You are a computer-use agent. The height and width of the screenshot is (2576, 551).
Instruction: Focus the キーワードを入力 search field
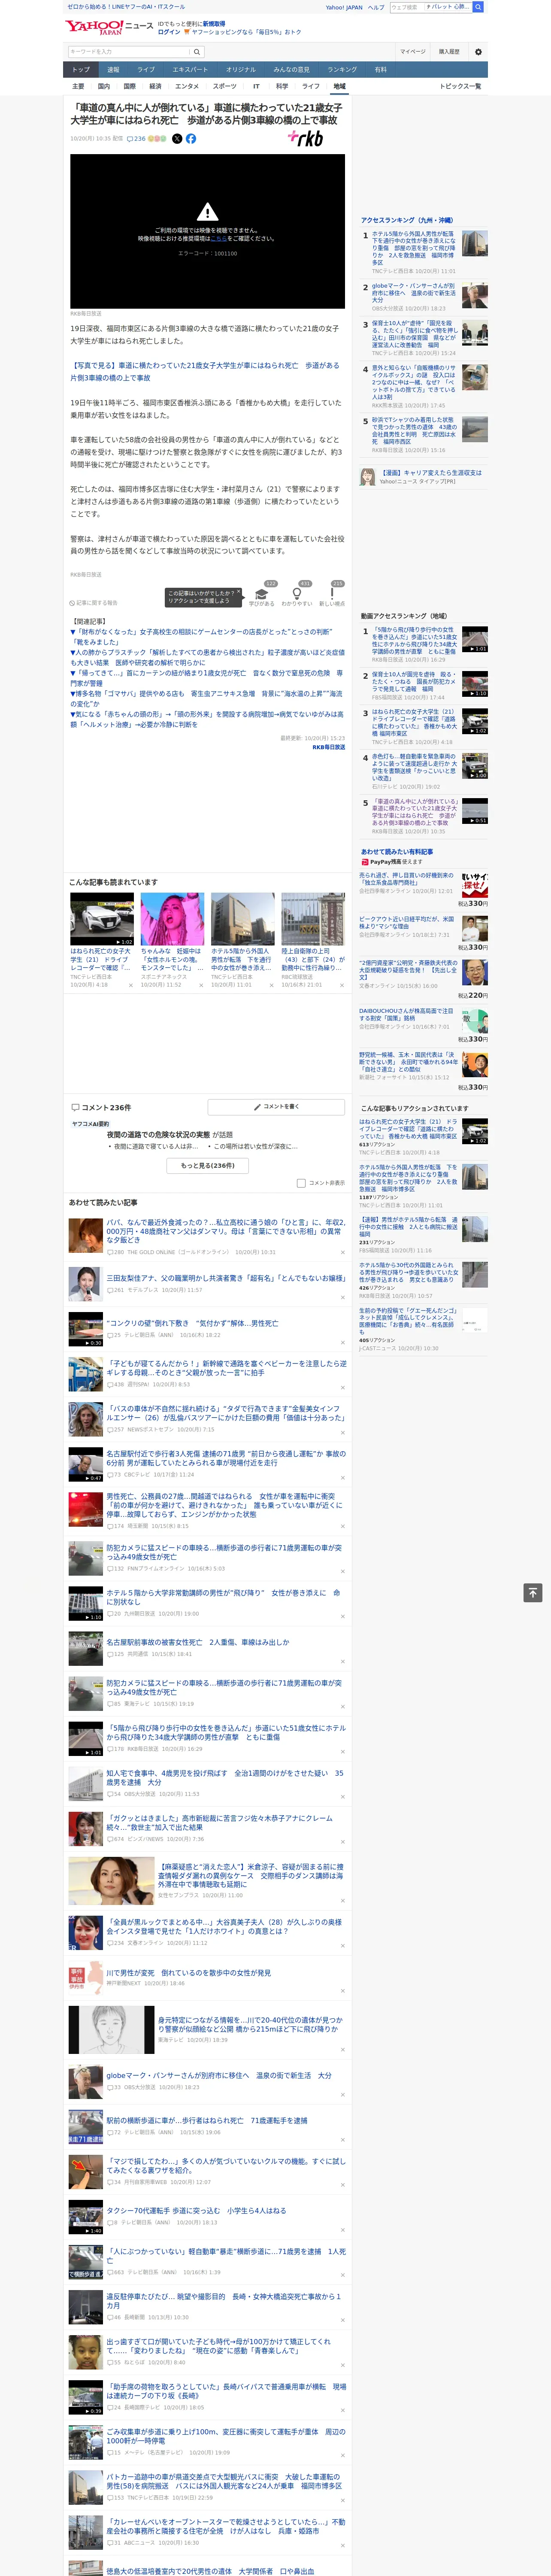[x=129, y=52]
